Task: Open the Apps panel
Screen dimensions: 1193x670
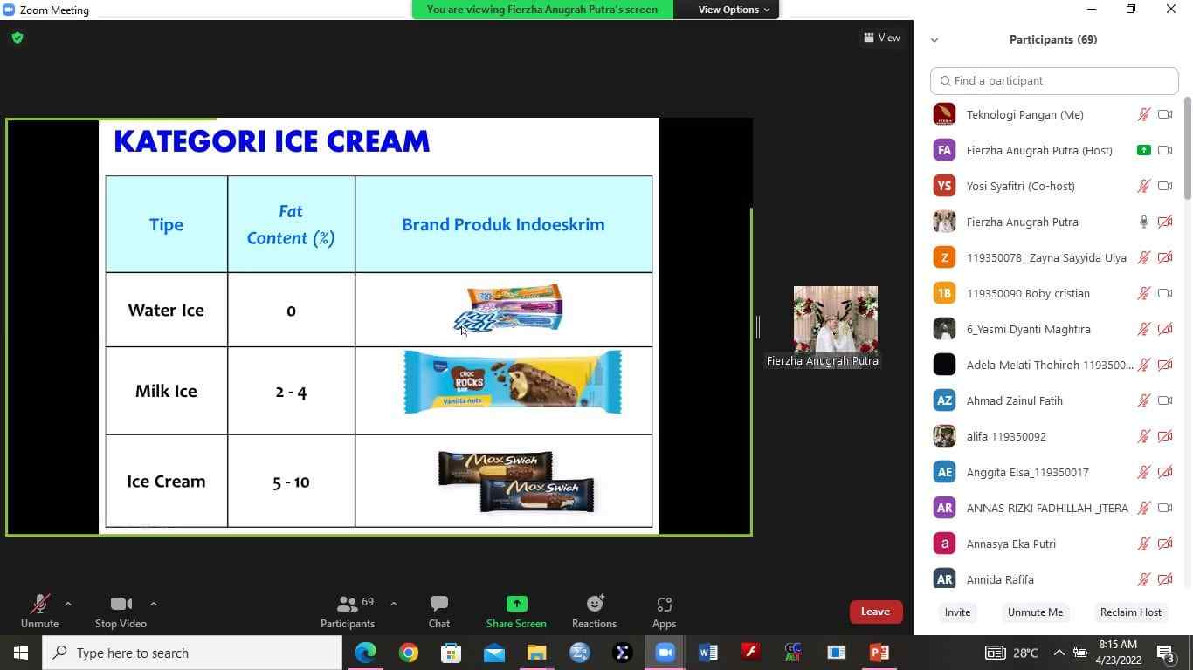Action: coord(664,611)
